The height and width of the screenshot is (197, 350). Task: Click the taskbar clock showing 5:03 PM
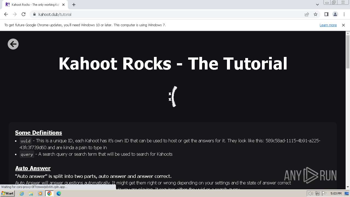tap(336, 193)
